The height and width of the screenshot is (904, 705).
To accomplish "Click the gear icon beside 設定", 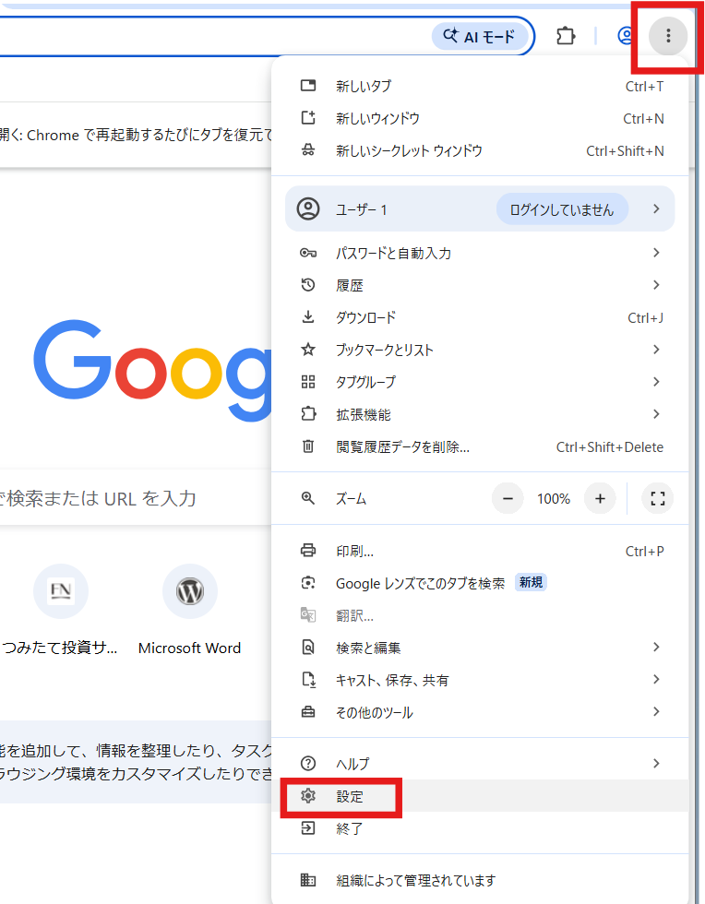I will click(x=308, y=795).
